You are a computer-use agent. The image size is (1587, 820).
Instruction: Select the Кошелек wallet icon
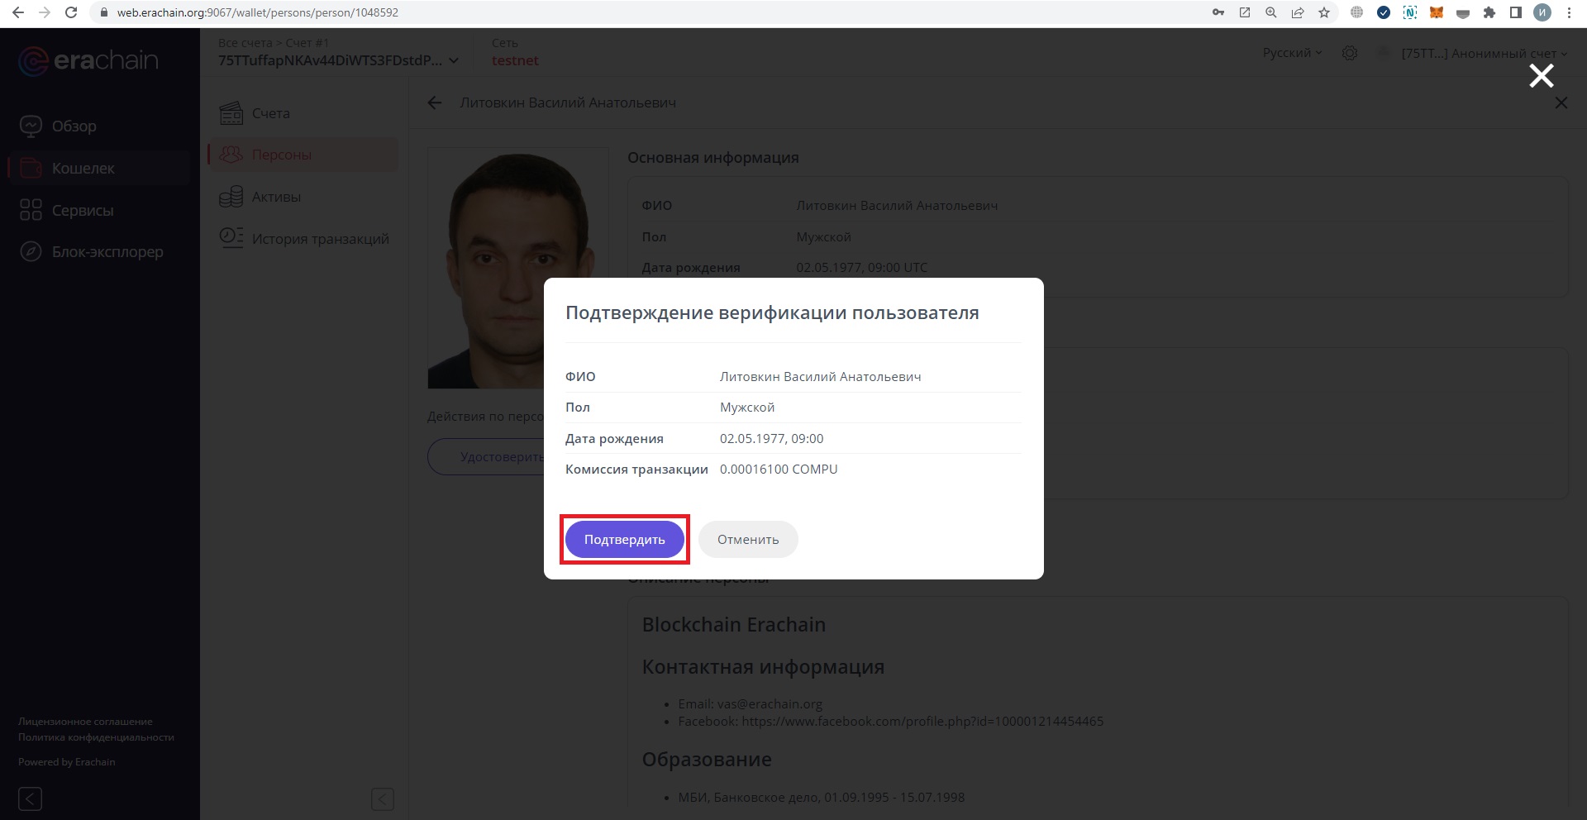coord(31,168)
